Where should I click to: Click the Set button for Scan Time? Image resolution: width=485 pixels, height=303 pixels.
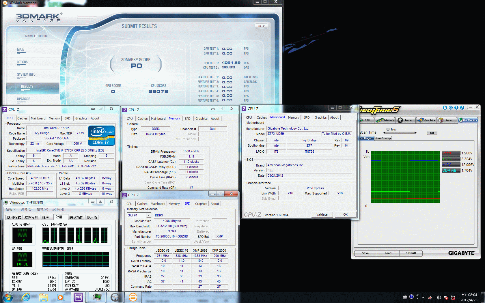tap(432, 133)
